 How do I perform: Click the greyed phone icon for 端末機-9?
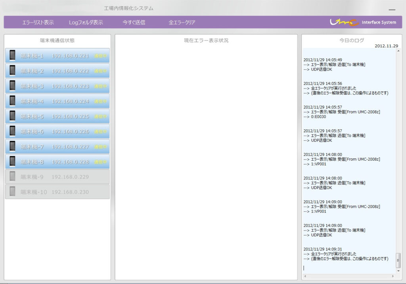(13, 177)
